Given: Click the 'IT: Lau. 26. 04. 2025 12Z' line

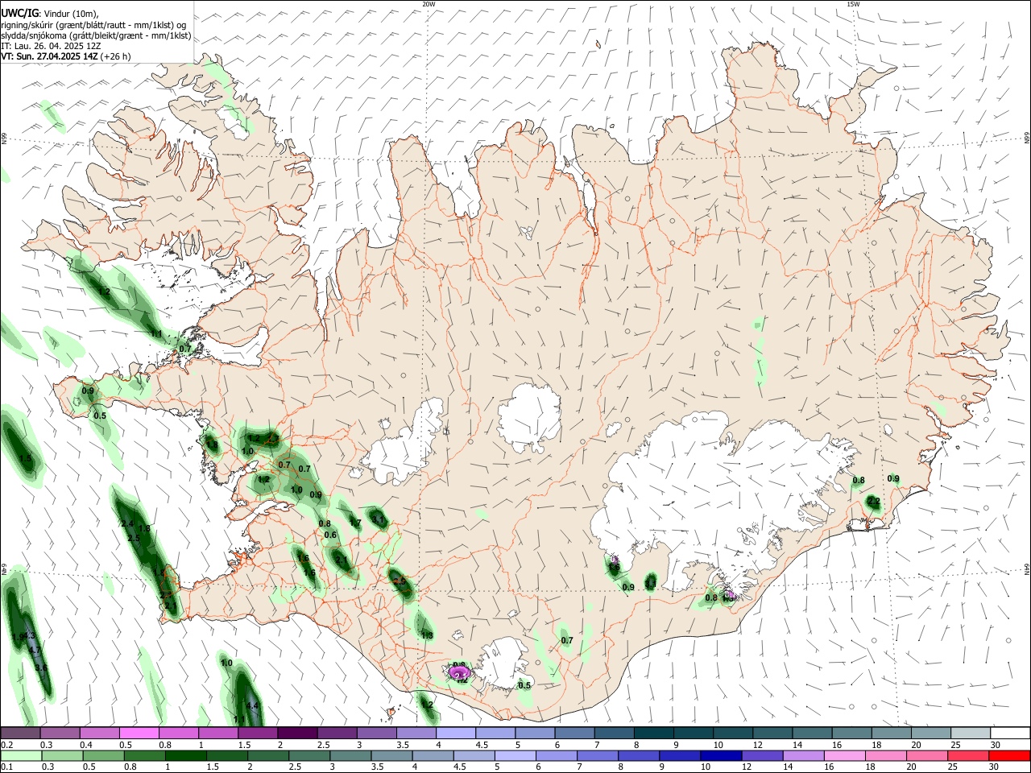Looking at the screenshot, I should tap(51, 46).
